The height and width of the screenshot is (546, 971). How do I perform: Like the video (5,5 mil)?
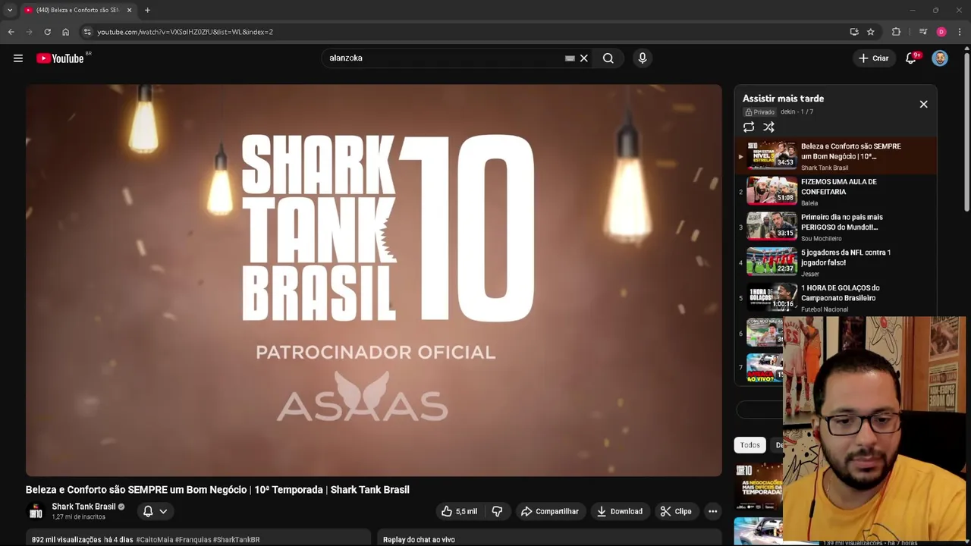(460, 511)
